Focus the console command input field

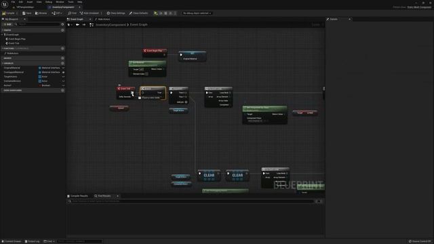pos(80,241)
